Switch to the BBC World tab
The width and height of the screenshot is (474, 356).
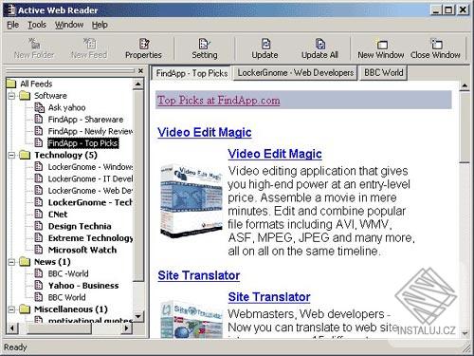(x=383, y=73)
